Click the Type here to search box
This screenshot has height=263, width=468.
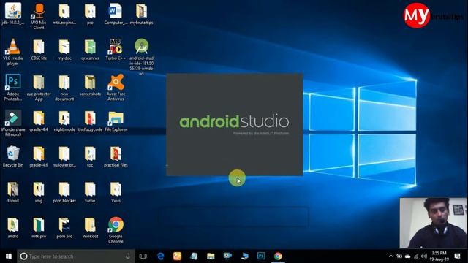[x=76, y=256]
